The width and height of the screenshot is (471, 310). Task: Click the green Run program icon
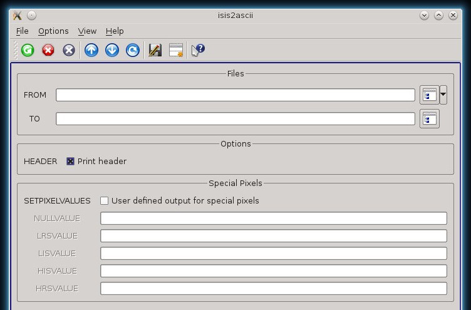click(28, 50)
